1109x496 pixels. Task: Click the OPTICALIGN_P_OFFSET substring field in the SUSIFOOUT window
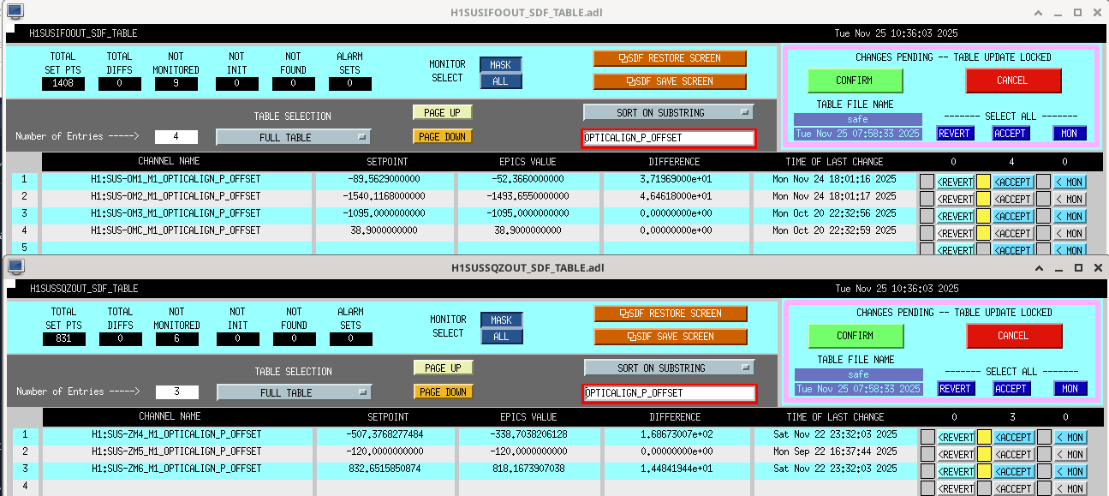click(x=668, y=138)
